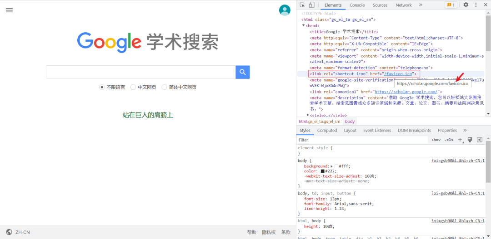Screen dimensions: 491x239
Task: Add new style rule with plus icon
Action: pos(460,140)
